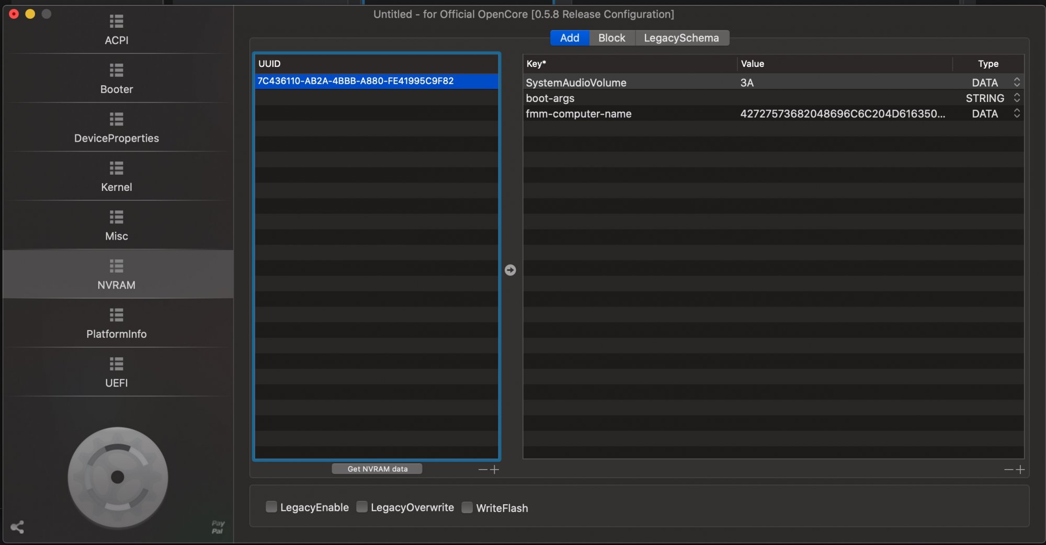Image resolution: width=1046 pixels, height=545 pixels.
Task: Click the fmm-computer-name hex value
Action: point(843,114)
